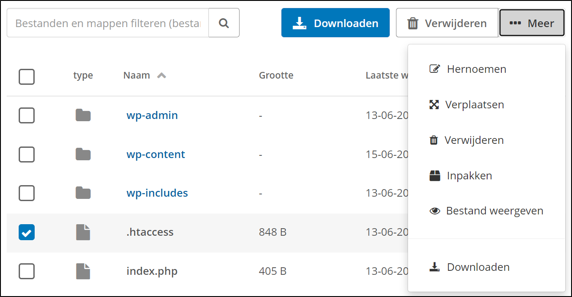Click the search magnifier icon
Image resolution: width=572 pixels, height=297 pixels.
point(224,23)
